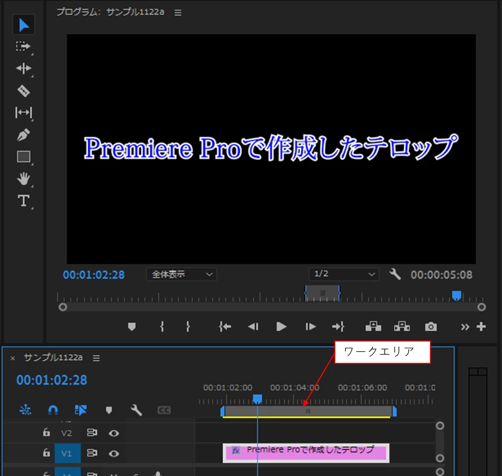The image size is (502, 476).
Task: Expand the overflow transport buttons
Action: (465, 327)
